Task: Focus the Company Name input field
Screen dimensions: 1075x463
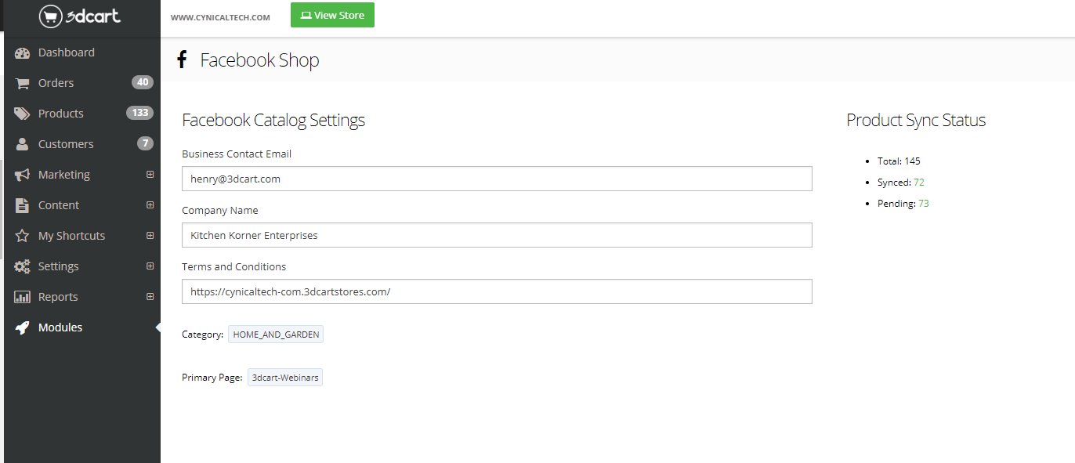Action: click(x=497, y=235)
